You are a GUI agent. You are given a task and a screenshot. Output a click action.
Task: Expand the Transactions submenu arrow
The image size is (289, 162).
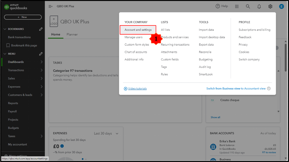41,70
